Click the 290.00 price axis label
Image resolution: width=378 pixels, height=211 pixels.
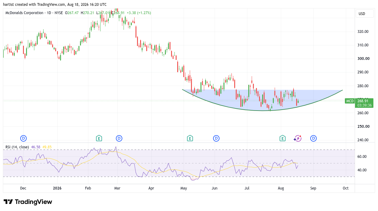364,72
